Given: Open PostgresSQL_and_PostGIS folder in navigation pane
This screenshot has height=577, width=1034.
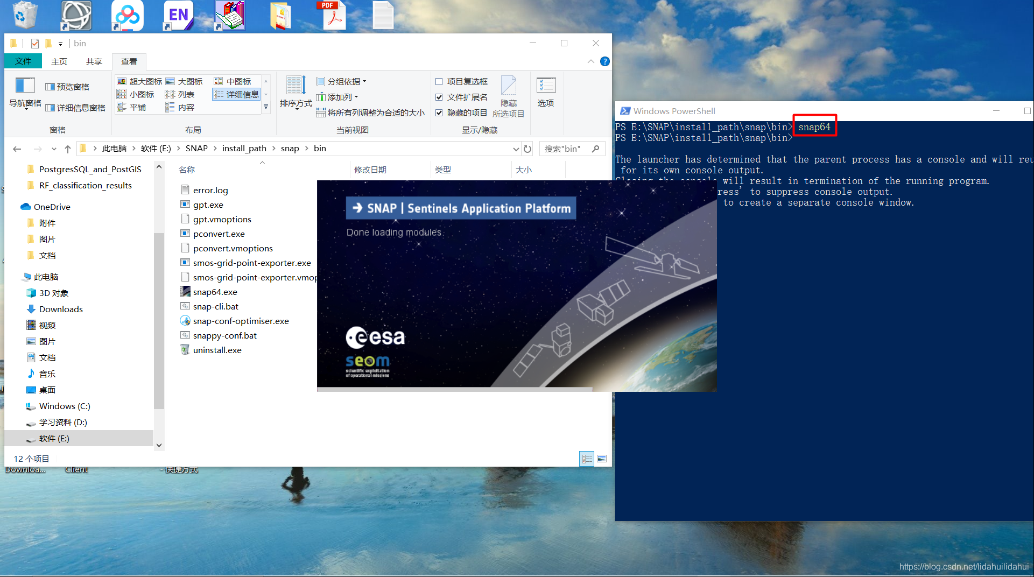Looking at the screenshot, I should pyautogui.click(x=90, y=169).
